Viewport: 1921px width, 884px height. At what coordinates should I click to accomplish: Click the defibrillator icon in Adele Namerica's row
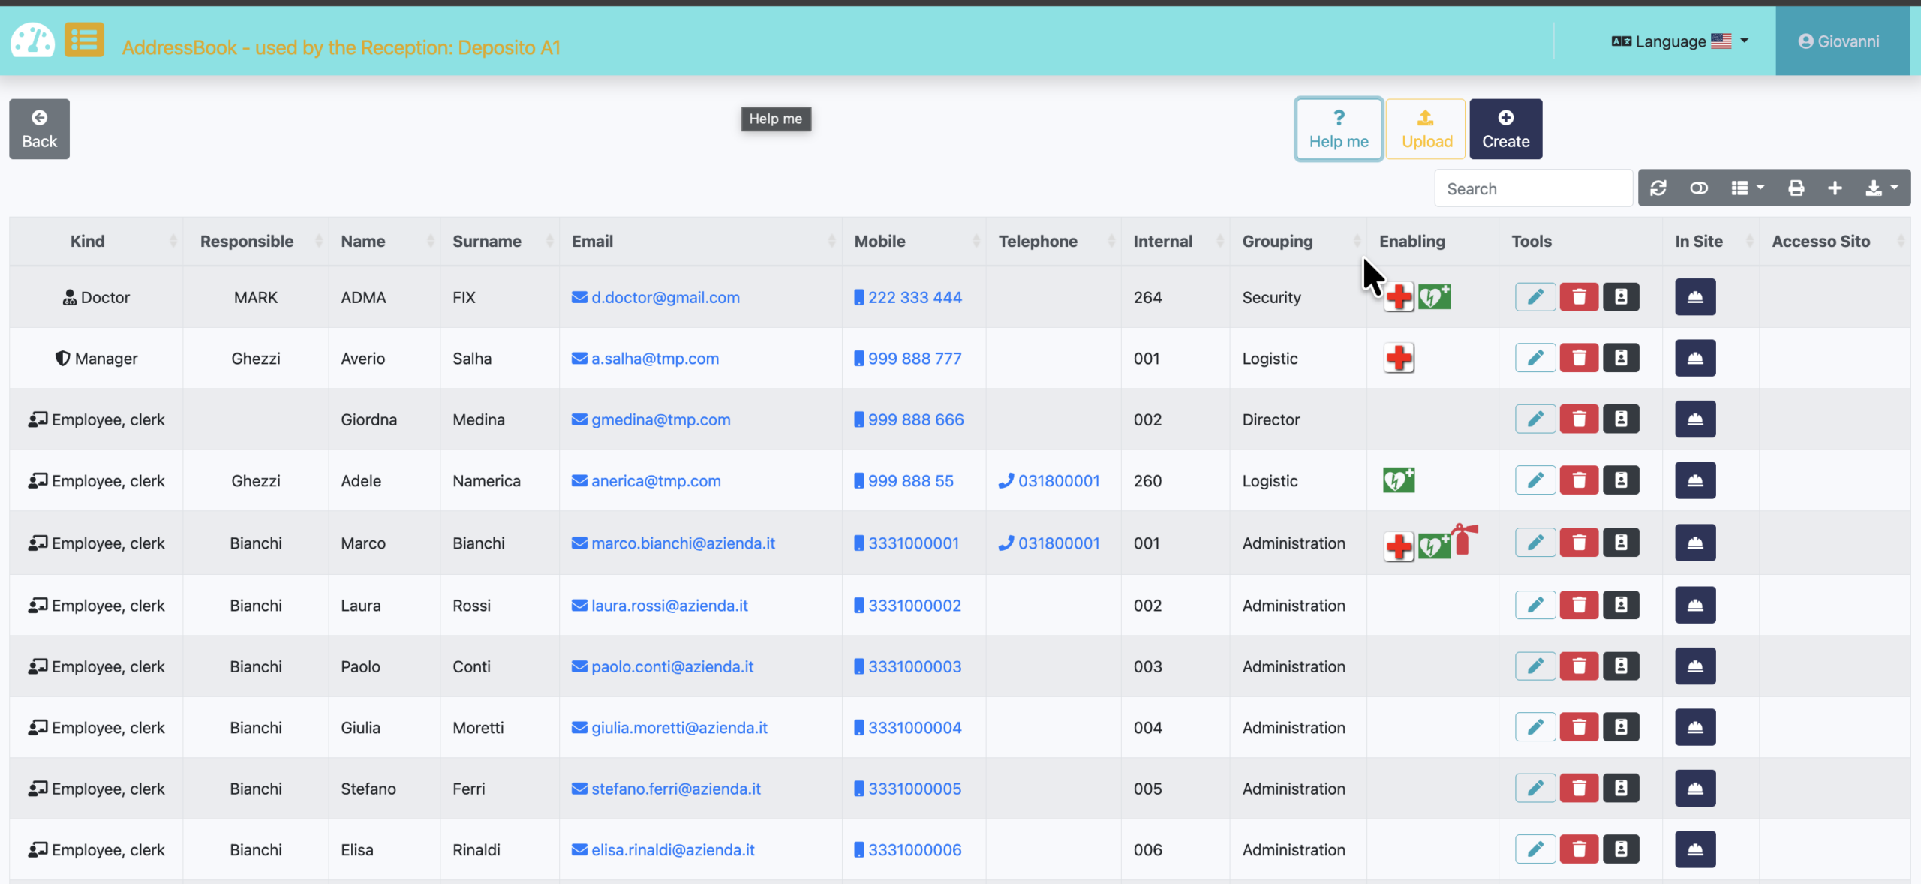tap(1400, 480)
